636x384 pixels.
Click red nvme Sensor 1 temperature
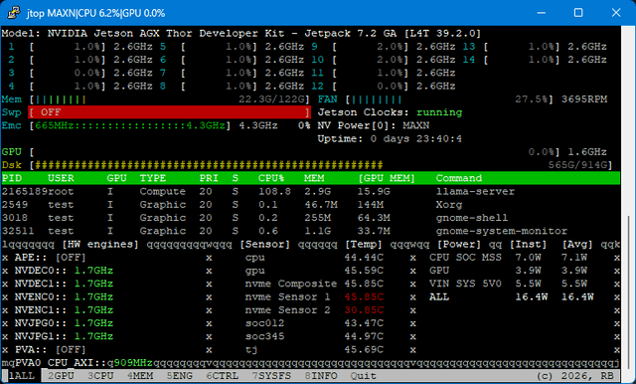[x=364, y=296]
